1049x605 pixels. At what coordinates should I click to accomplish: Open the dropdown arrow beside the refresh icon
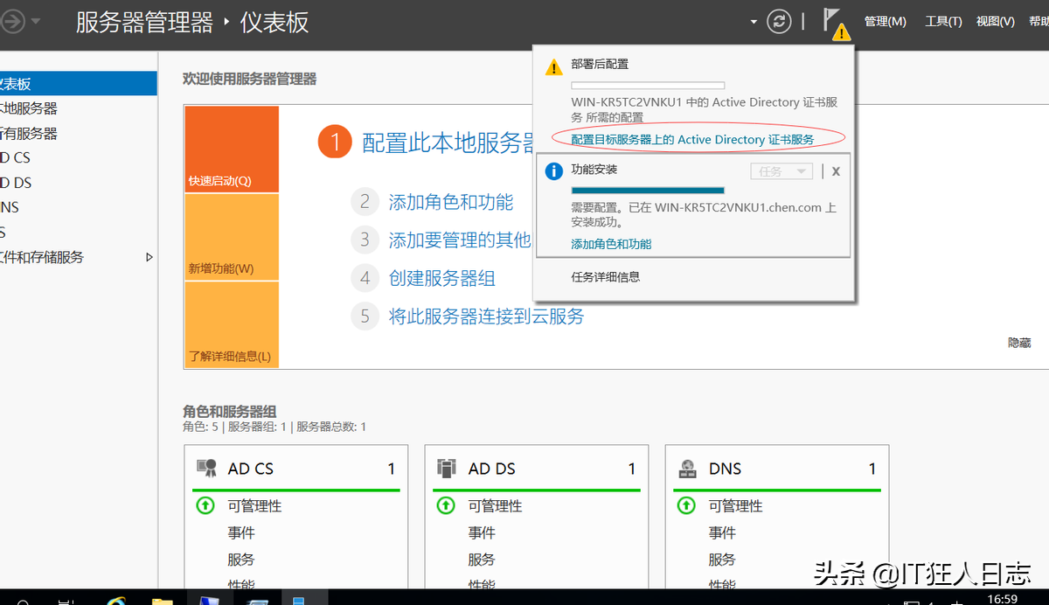point(754,22)
